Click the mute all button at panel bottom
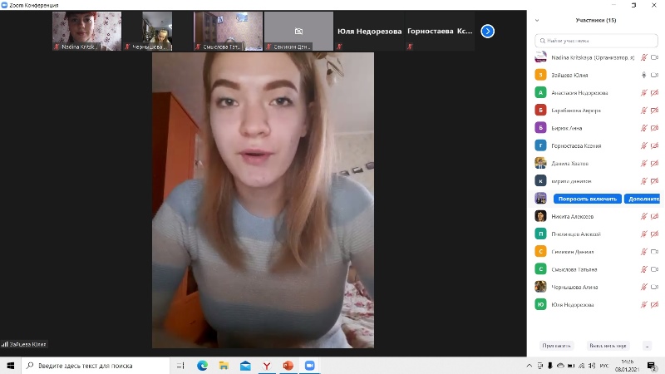The image size is (665, 374). [608, 345]
